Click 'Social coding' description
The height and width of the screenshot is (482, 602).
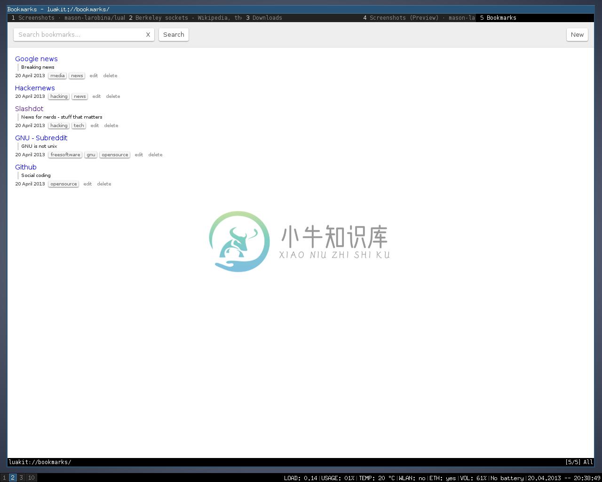(36, 176)
